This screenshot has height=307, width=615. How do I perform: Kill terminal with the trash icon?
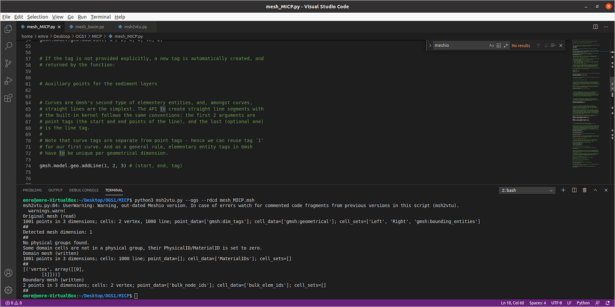[x=584, y=190]
